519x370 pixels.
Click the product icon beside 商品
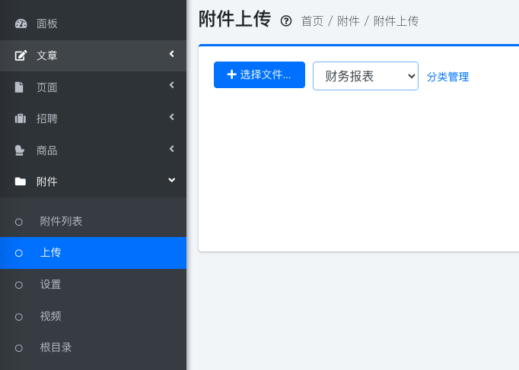[21, 150]
